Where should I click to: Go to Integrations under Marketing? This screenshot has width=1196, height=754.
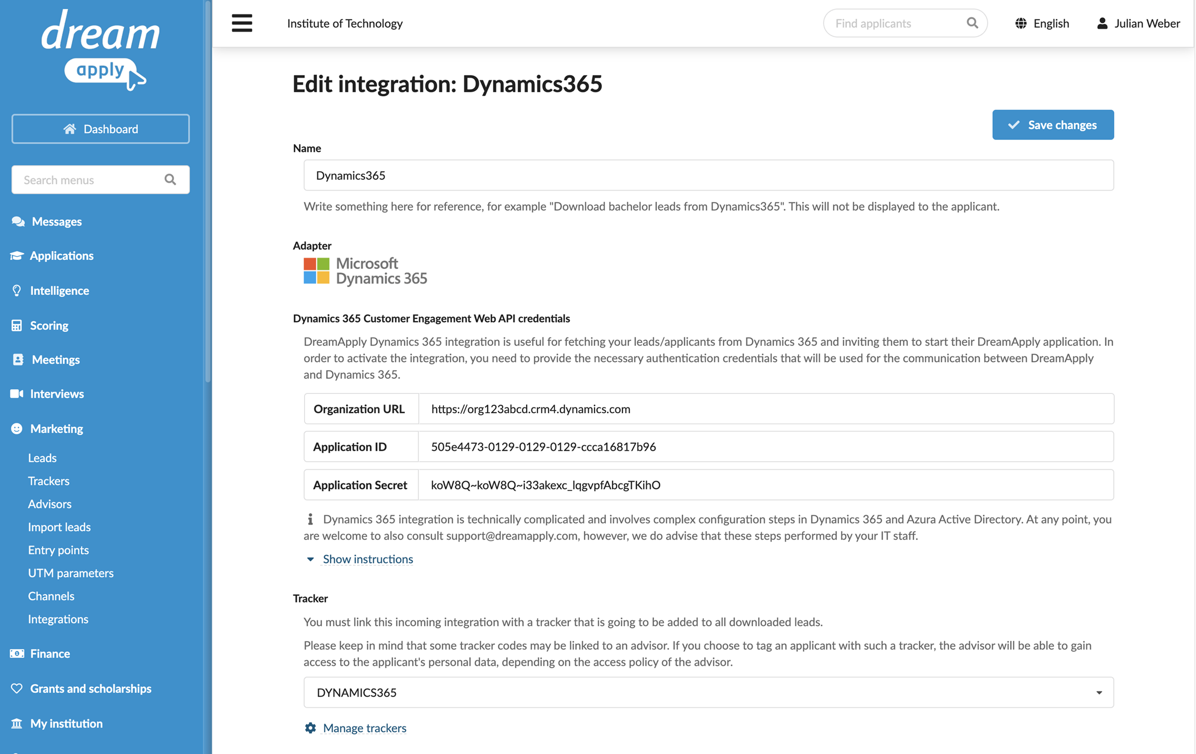(x=58, y=619)
